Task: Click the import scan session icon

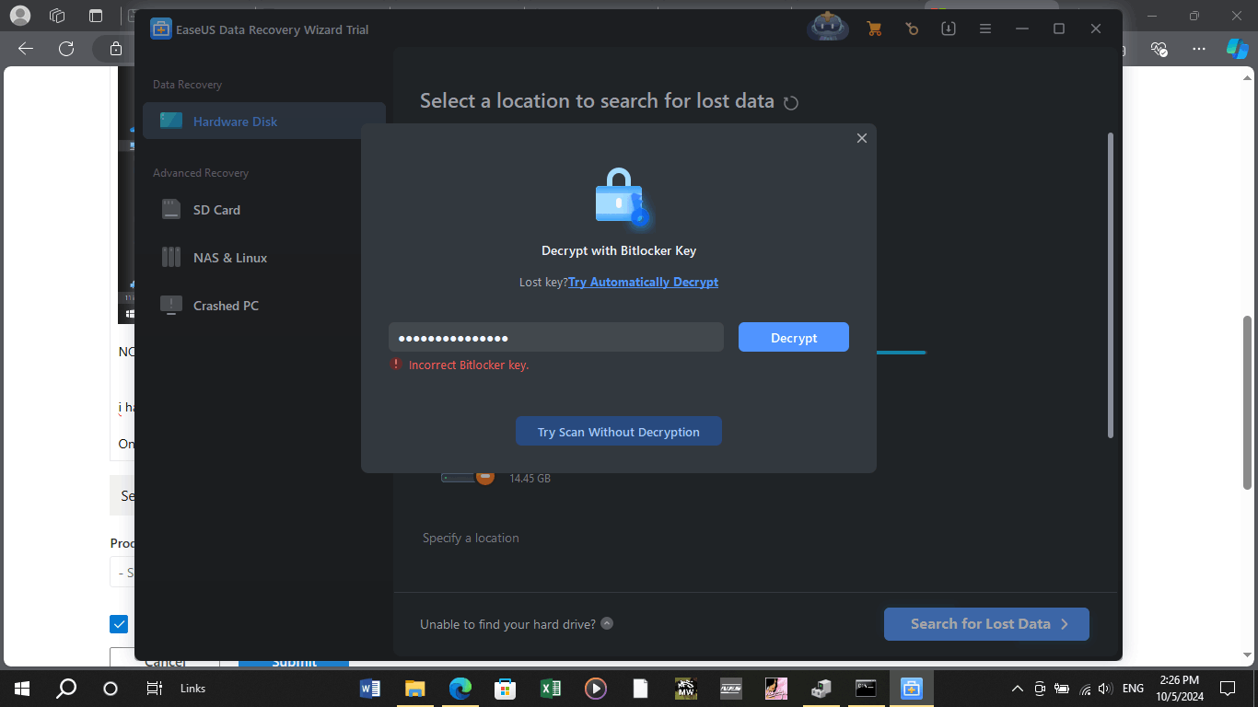Action: coord(949,29)
